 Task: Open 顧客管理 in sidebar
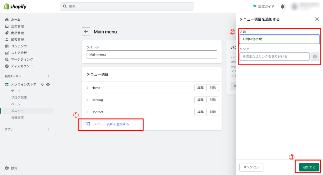(17, 39)
